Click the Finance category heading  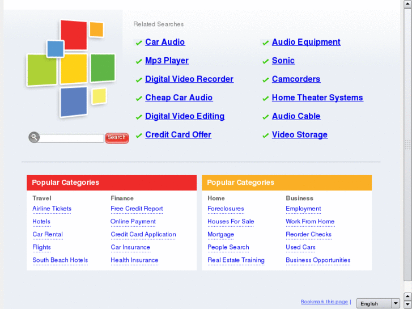tap(122, 198)
